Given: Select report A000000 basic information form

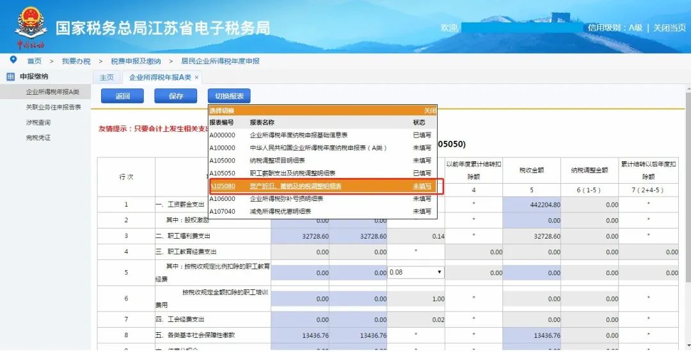Looking at the screenshot, I should (298, 135).
